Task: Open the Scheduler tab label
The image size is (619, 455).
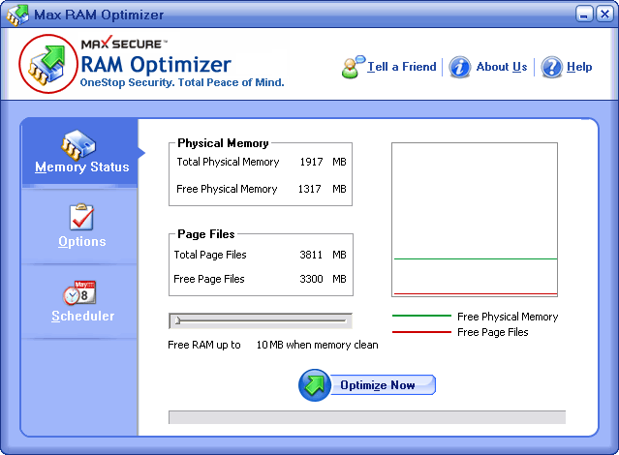Action: point(83,317)
